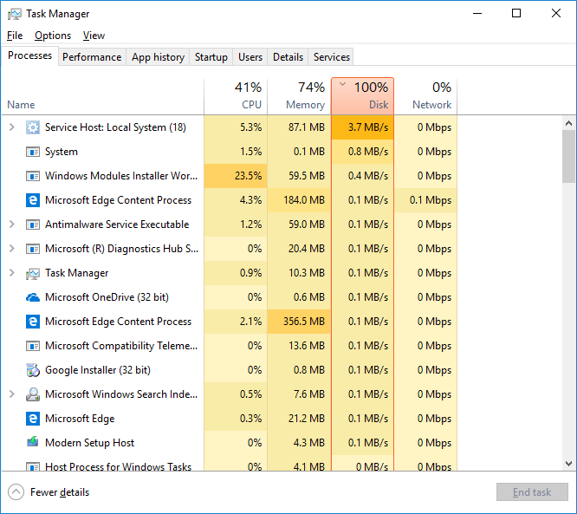The height and width of the screenshot is (514, 577).
Task: Click the scrollbar down arrow
Action: [x=568, y=464]
